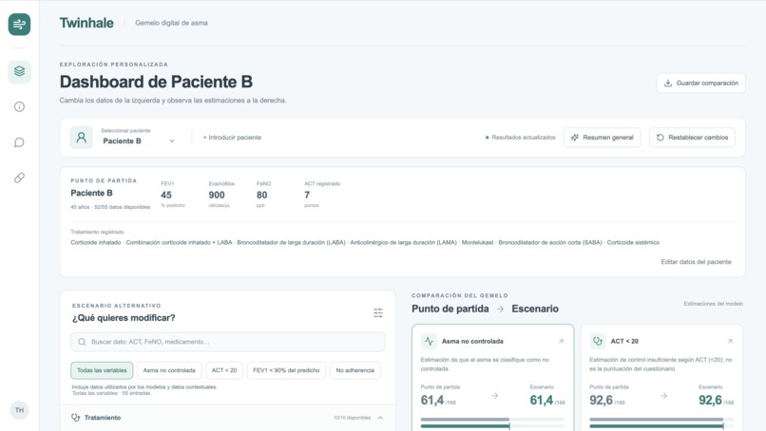Click the Dashboard de Paciente B heading

pyautogui.click(x=156, y=82)
